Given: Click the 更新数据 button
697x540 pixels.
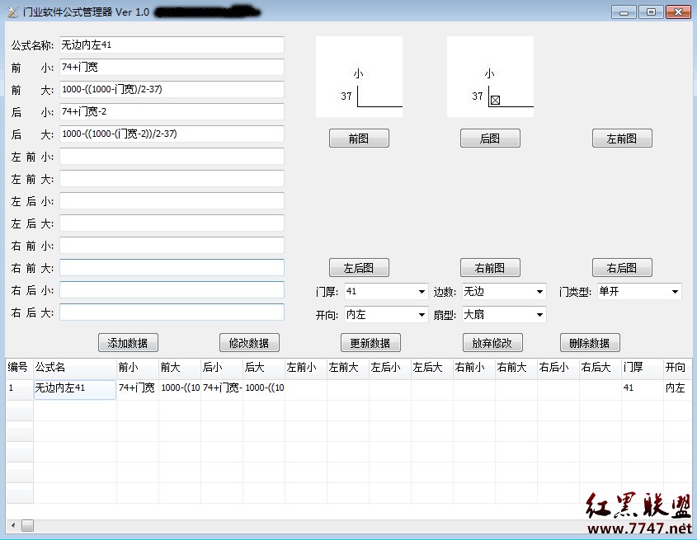Looking at the screenshot, I should click(x=370, y=343).
